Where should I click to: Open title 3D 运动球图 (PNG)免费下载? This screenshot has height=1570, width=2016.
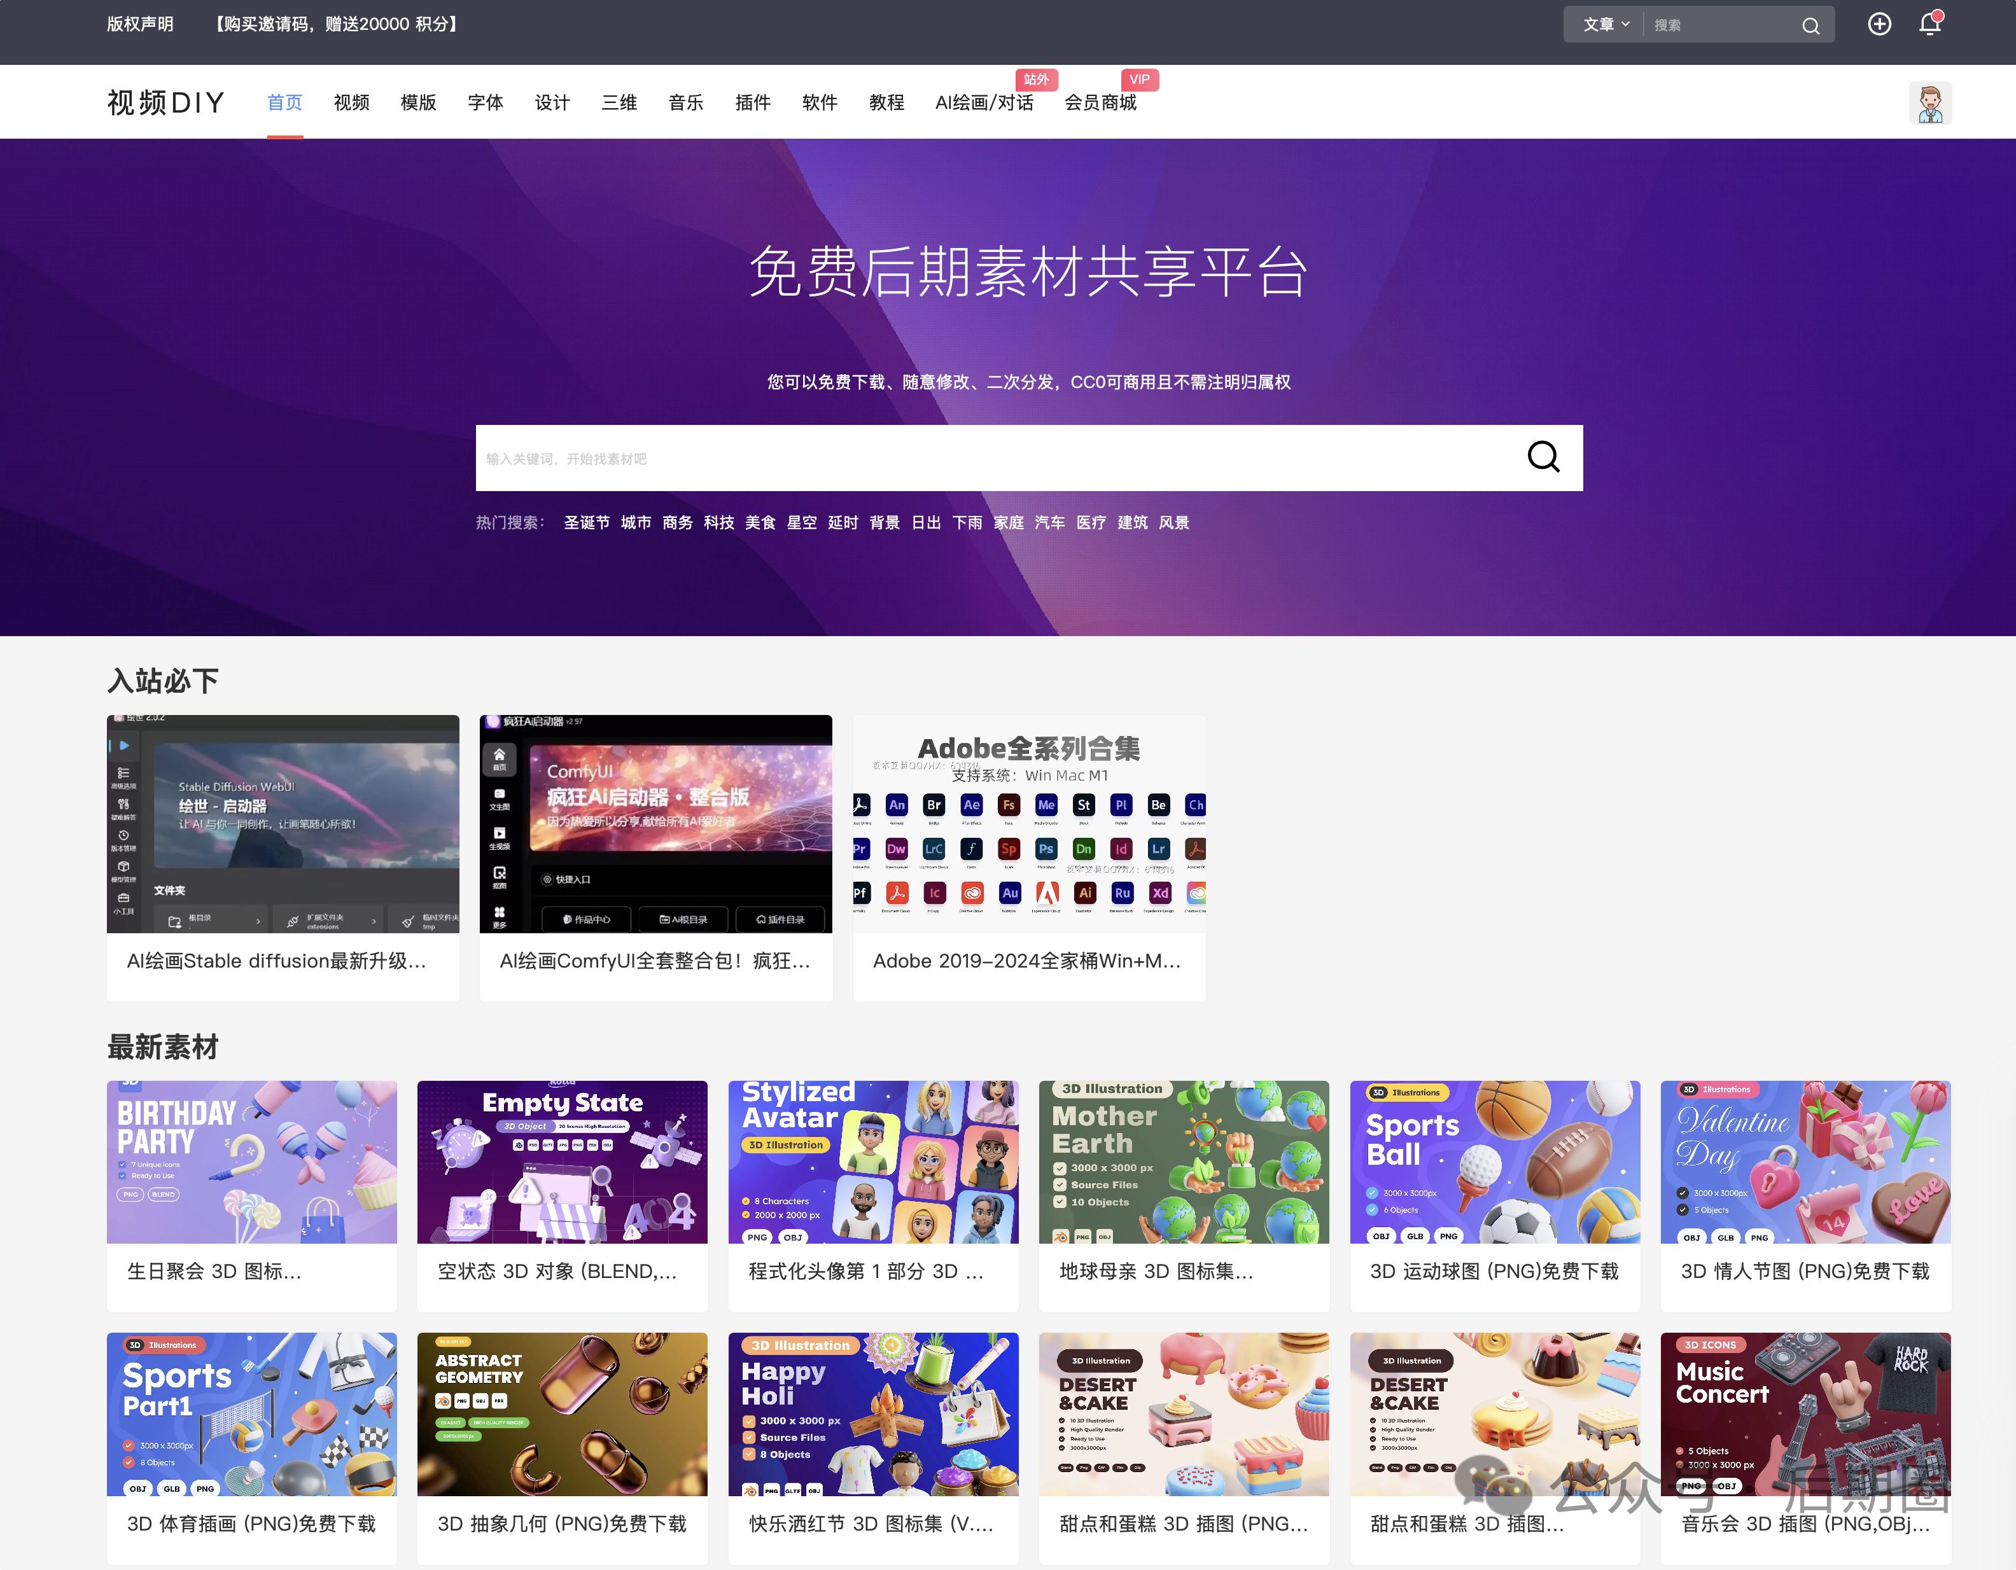coord(1494,1271)
